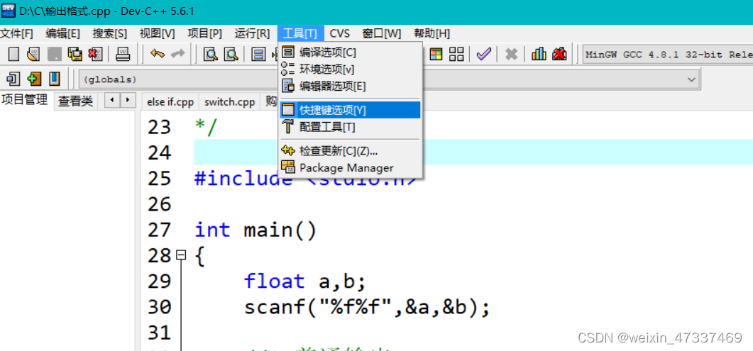Open the 搜索[S] menu
Screen dimensions: 753x351
point(109,33)
